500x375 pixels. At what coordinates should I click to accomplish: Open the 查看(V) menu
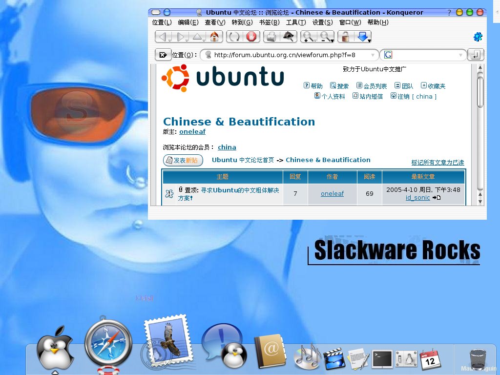point(215,22)
